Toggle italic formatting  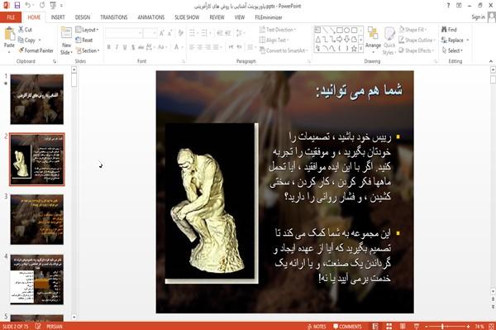[x=117, y=47]
